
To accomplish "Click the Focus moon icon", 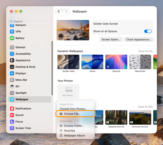I will pyautogui.click(x=12, y=122).
